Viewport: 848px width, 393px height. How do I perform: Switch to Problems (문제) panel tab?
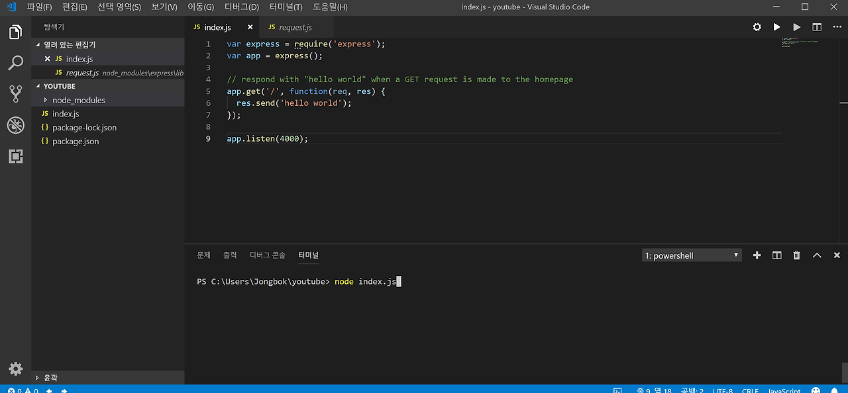(203, 255)
